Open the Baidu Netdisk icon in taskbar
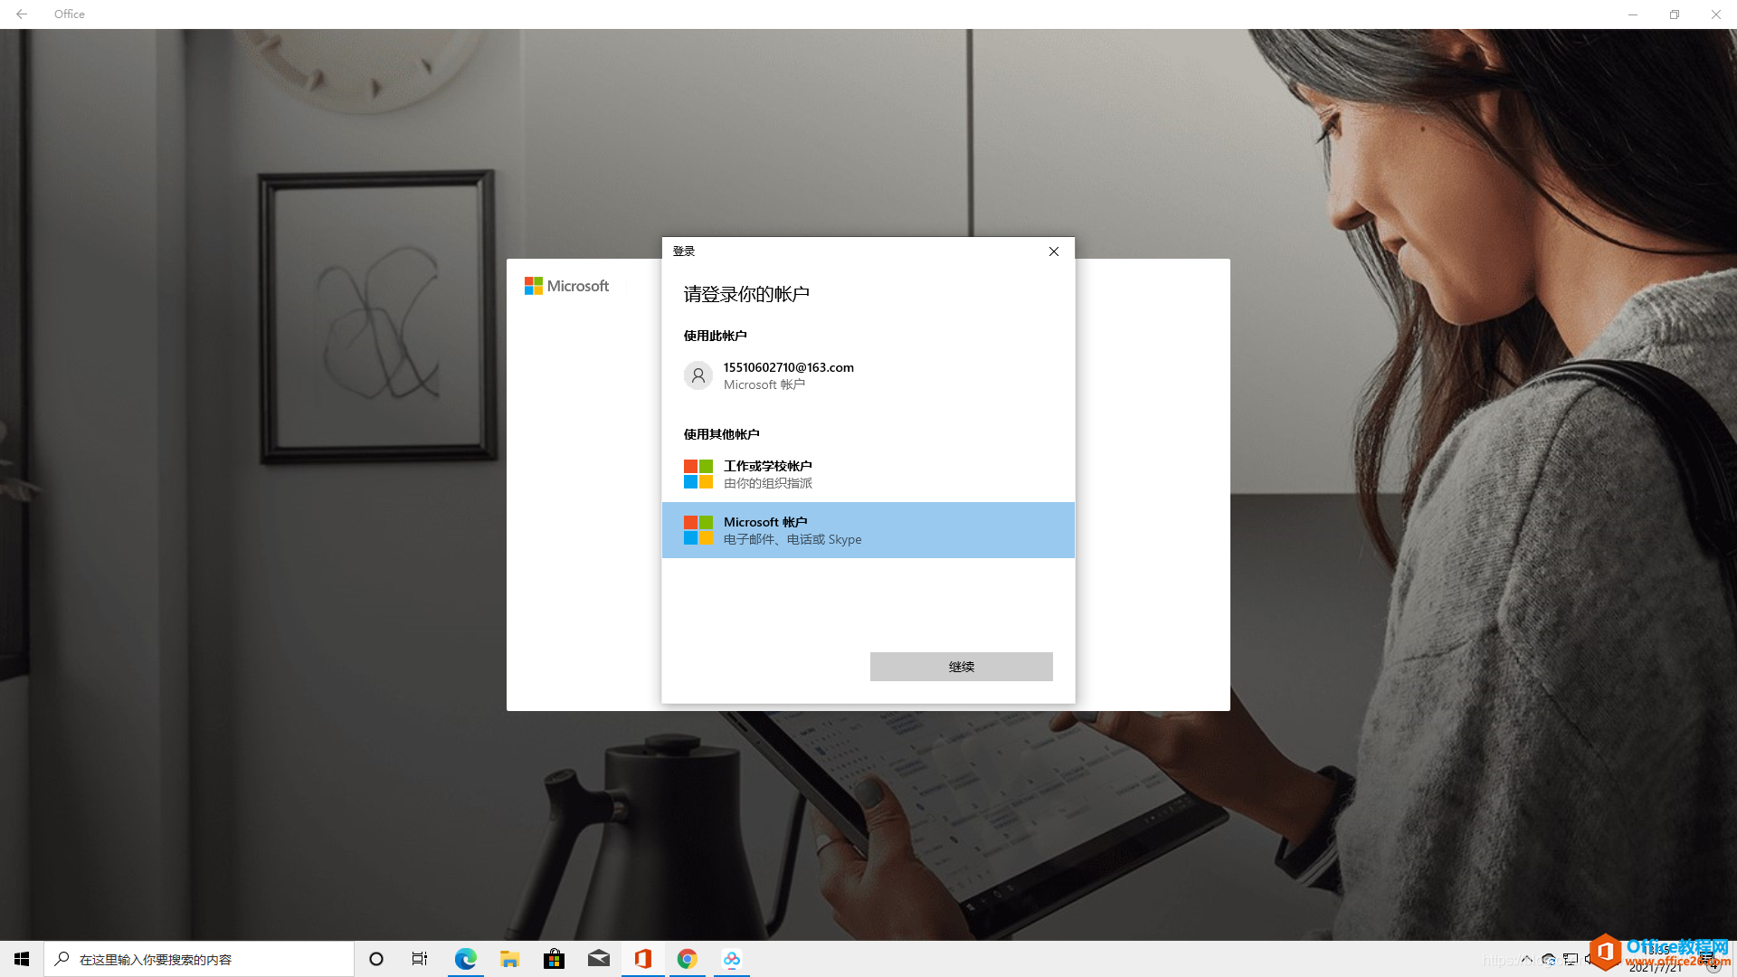 [731, 959]
